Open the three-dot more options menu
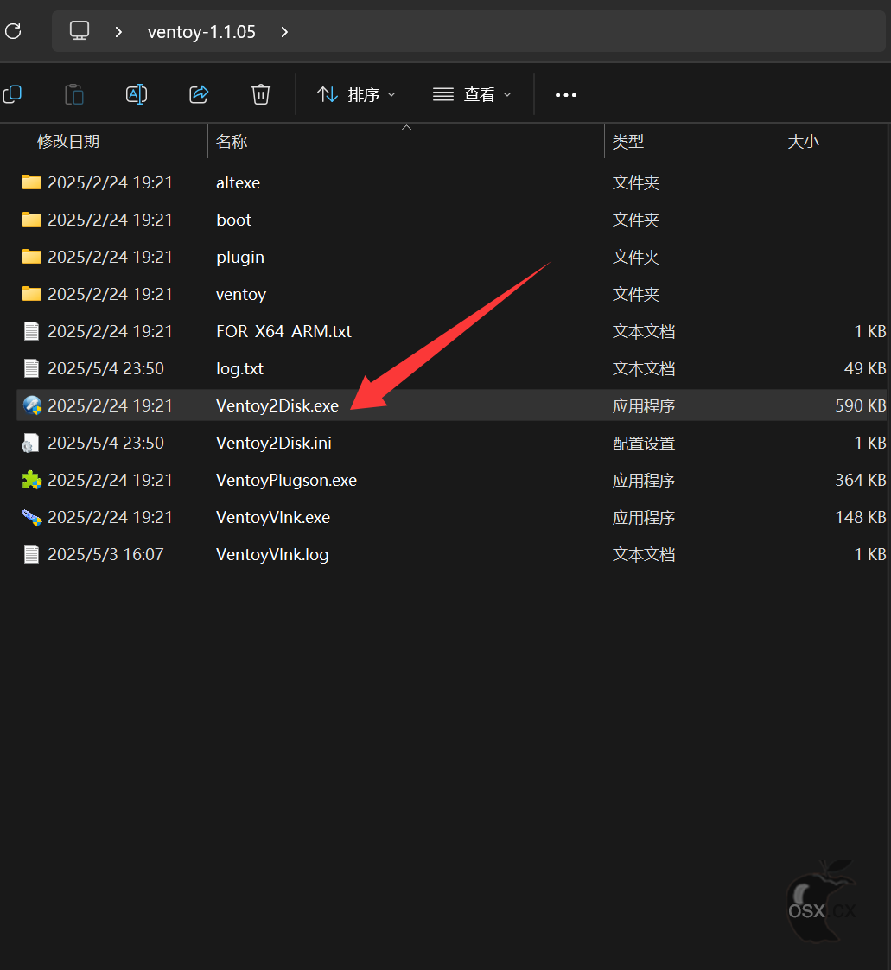Viewport: 891px width, 970px height. click(x=566, y=94)
